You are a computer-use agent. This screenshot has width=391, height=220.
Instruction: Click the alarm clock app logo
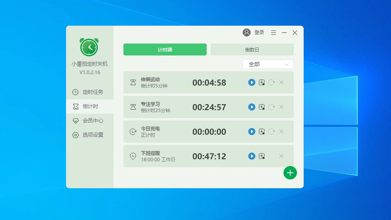tap(89, 47)
